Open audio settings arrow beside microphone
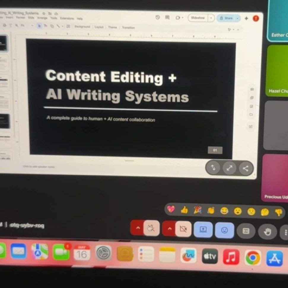Screen dimensions: 288x288 (138, 228)
